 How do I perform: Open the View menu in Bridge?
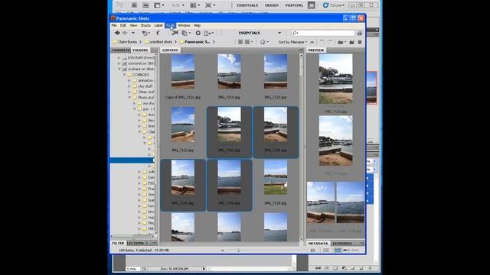133,25
